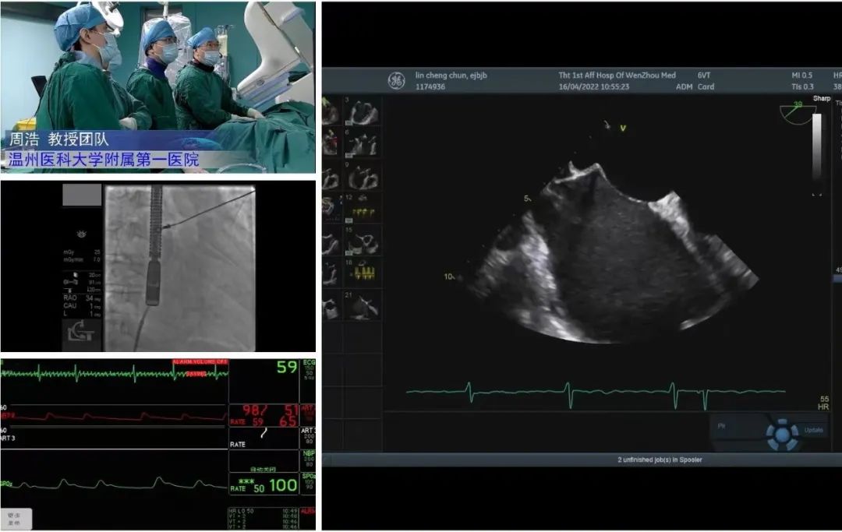Click the GE logo in ultrasound header
This screenshot has height=532, width=842.
point(397,81)
